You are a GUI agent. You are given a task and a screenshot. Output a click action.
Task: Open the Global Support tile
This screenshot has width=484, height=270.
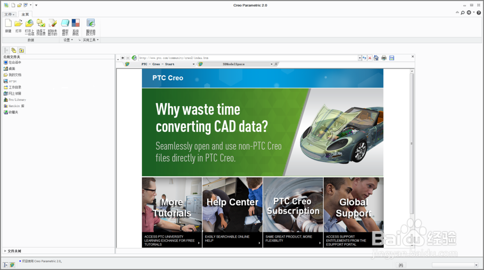click(353, 213)
